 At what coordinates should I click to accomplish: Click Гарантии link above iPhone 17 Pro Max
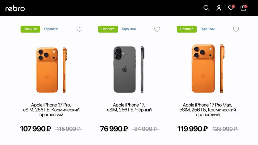tap(207, 29)
